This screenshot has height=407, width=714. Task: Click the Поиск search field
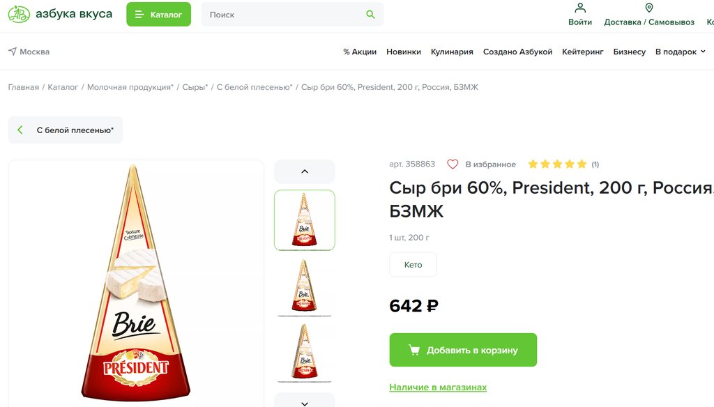[x=284, y=15]
